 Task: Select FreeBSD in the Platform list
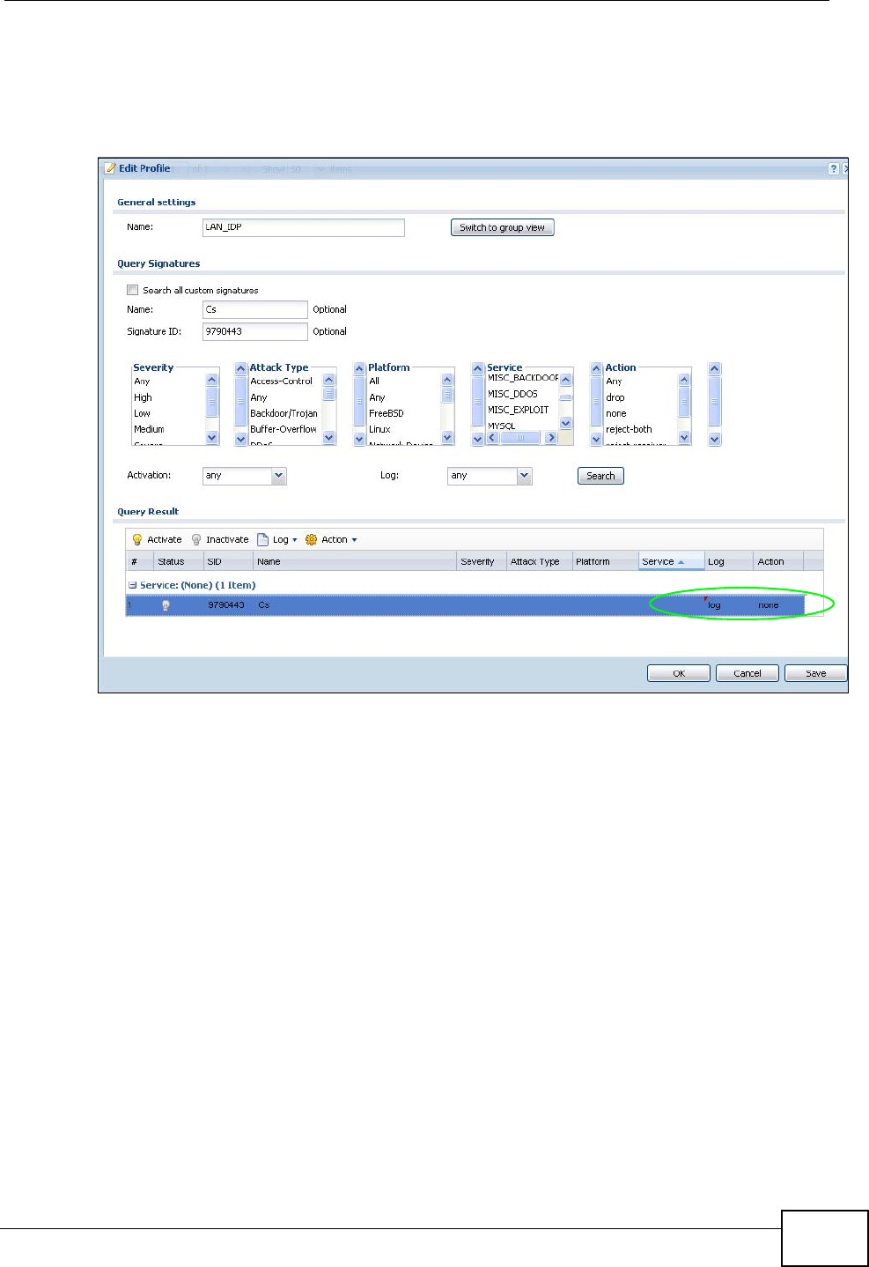point(386,413)
